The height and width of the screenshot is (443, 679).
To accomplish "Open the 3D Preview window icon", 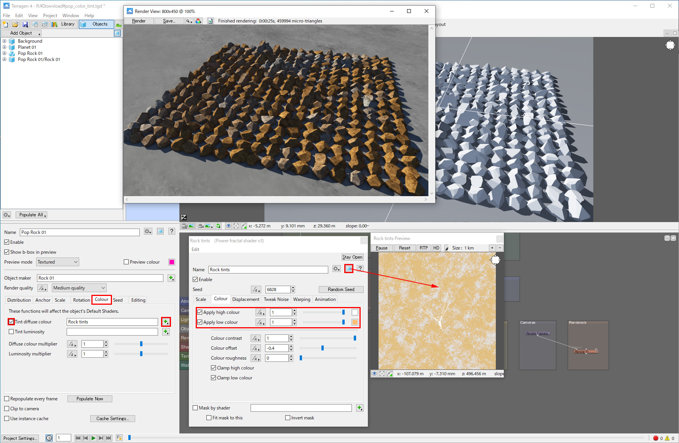I will 45,24.
